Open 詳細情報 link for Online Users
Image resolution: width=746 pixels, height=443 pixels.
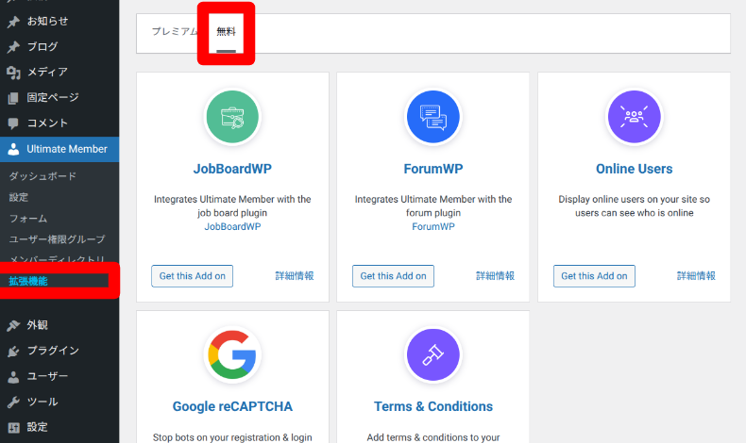coord(696,276)
